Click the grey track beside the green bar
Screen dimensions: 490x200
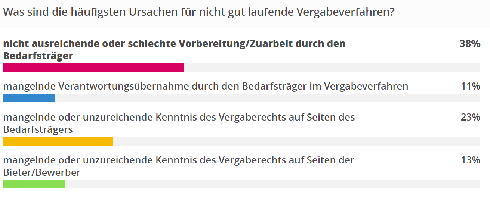pyautogui.click(x=272, y=184)
